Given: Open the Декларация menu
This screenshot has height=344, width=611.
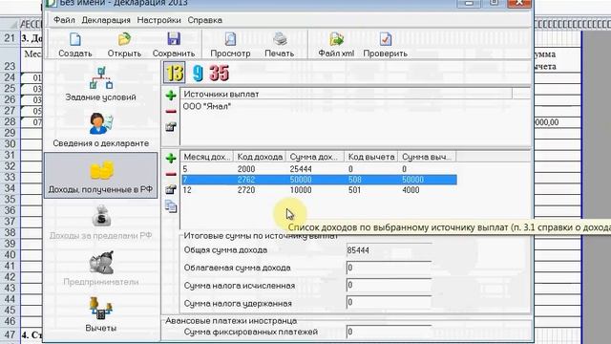Looking at the screenshot, I should click(106, 20).
